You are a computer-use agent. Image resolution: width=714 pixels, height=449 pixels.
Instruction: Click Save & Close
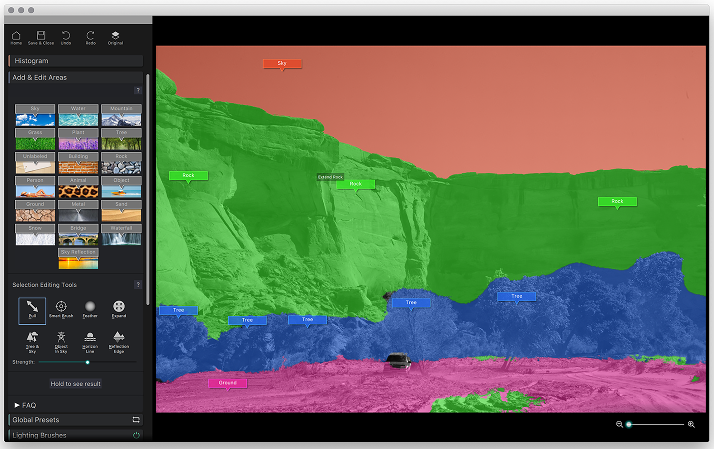tap(41, 38)
